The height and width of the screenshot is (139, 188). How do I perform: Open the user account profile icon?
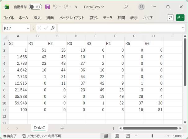[141, 7]
